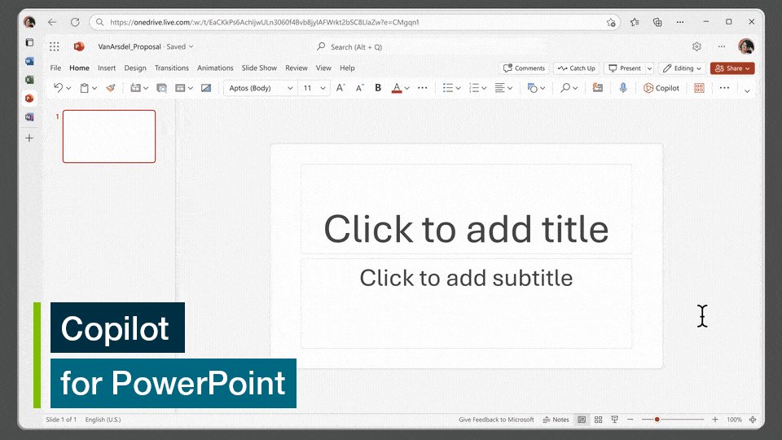Expand the bullets dropdown arrow
Viewport: 782px width, 440px height.
tap(458, 88)
